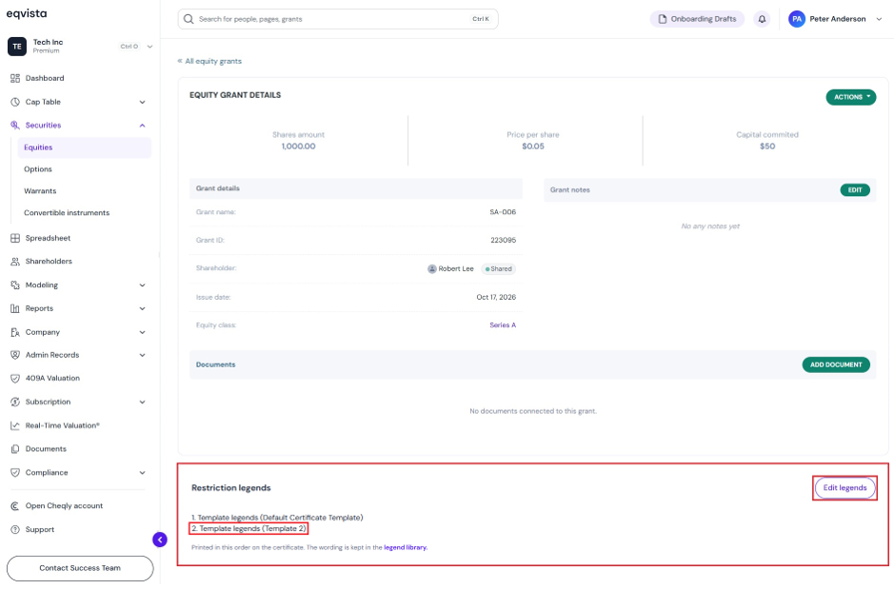Click the Tech Inc TE company badge
This screenshot has height=589, width=894.
17,47
